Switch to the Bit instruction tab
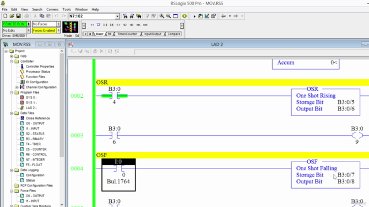Screen dimensions: 369x207 pyautogui.click(x=110, y=34)
